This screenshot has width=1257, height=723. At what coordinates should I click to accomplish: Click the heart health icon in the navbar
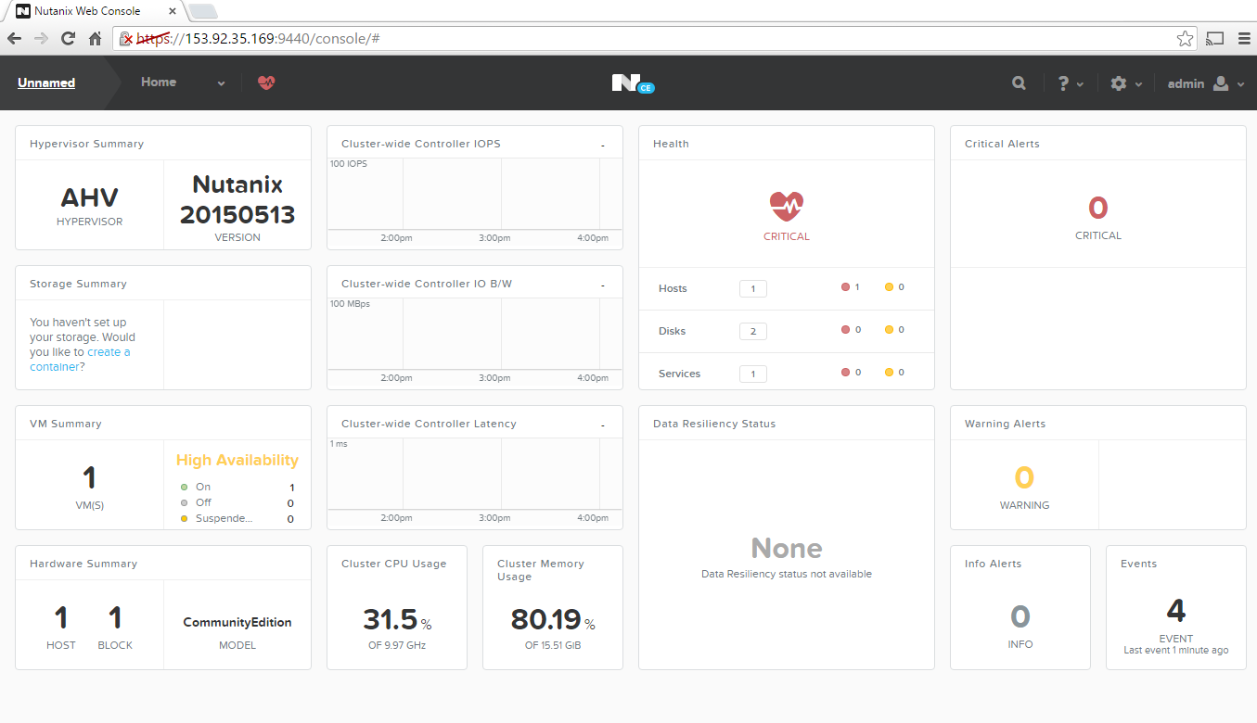(266, 82)
